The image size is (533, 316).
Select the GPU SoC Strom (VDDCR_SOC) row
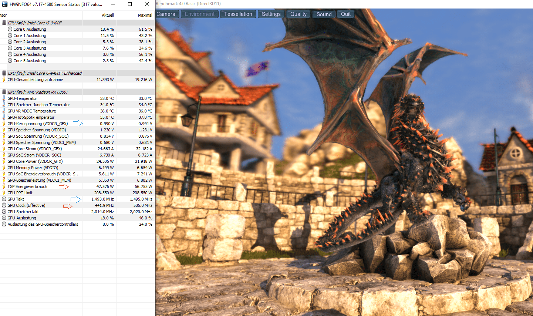77,155
